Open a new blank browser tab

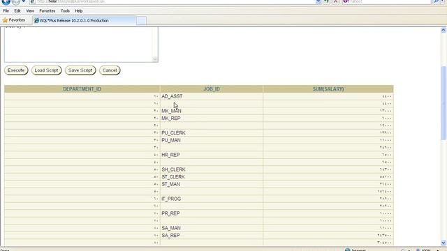(x=141, y=20)
